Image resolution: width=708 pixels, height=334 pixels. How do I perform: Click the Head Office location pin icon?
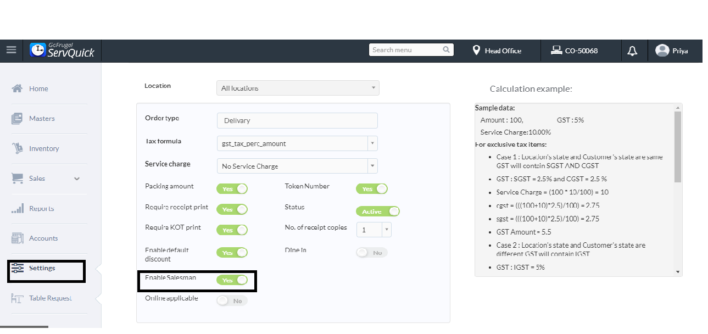476,51
